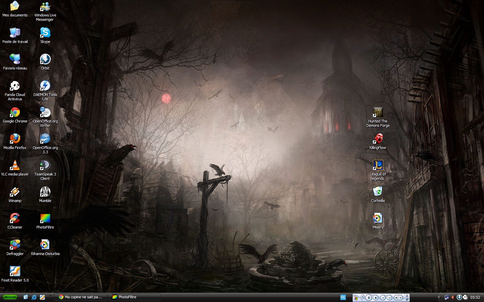
Task: Click the clock showing 05:52
Action: click(x=475, y=297)
